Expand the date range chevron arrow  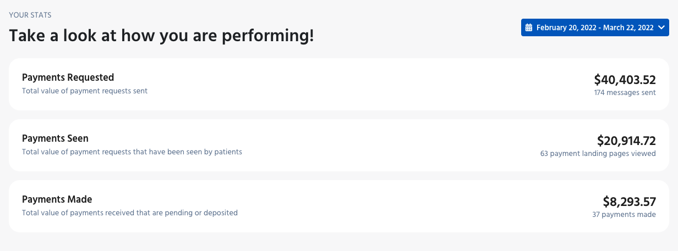(x=661, y=27)
